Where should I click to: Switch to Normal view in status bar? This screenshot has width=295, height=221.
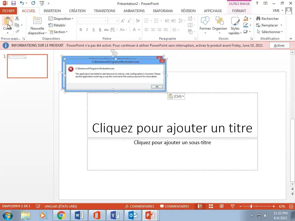tap(200, 206)
